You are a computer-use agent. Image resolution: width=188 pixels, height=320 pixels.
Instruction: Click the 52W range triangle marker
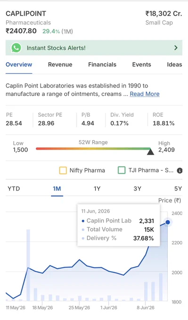pos(151,152)
